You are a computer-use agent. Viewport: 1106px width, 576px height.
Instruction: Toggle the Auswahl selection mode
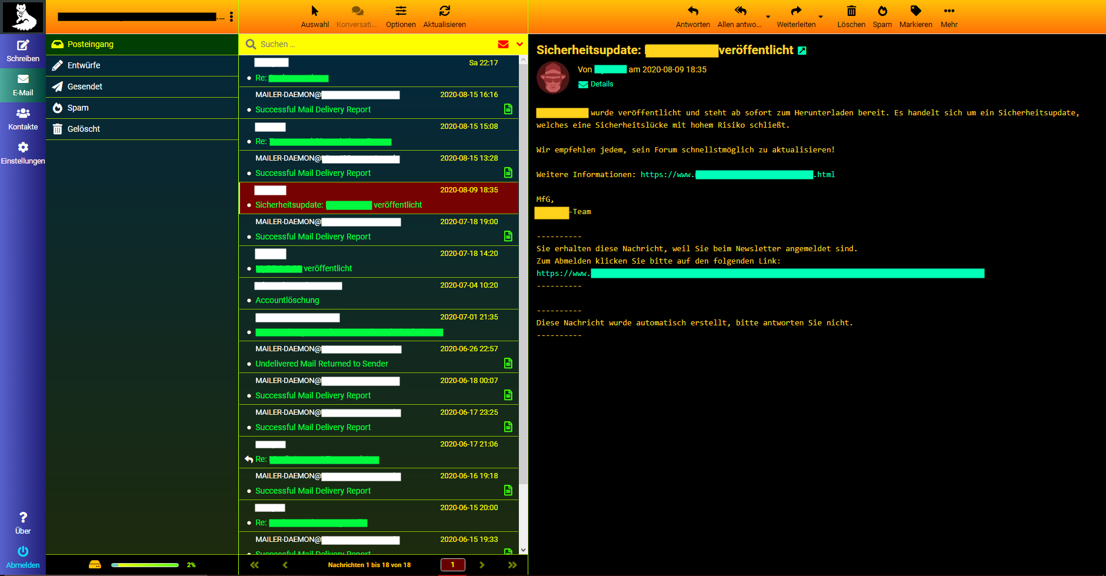[315, 12]
